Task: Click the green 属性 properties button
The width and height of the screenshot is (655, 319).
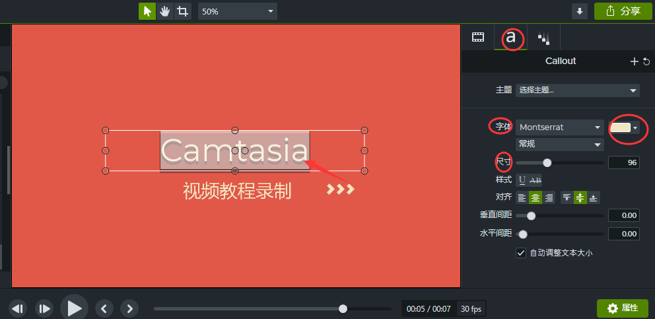Action: pyautogui.click(x=623, y=308)
